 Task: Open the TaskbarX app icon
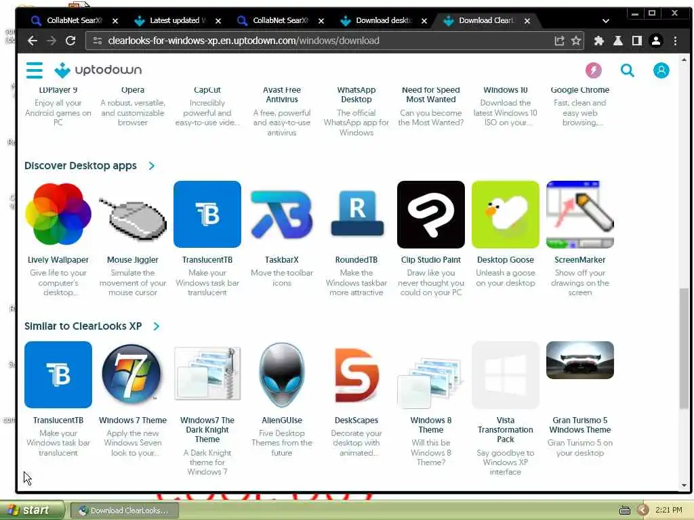pos(282,215)
